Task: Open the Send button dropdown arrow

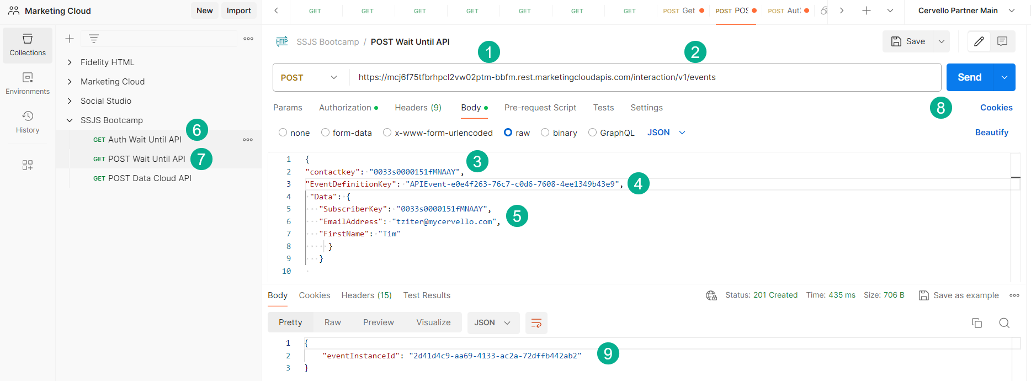Action: pos(1005,77)
